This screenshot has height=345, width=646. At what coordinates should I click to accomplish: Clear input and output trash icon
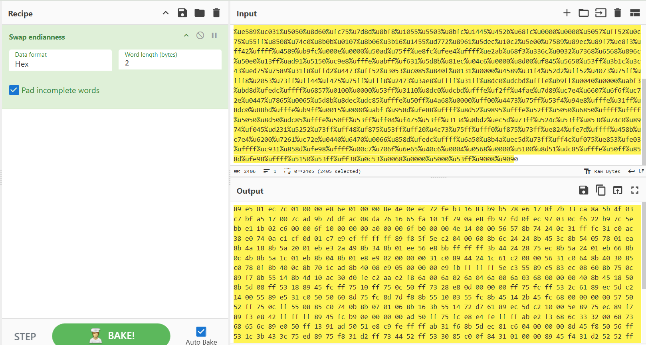617,13
